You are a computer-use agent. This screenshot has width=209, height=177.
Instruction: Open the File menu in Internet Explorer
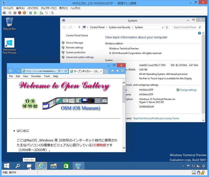click(11, 76)
